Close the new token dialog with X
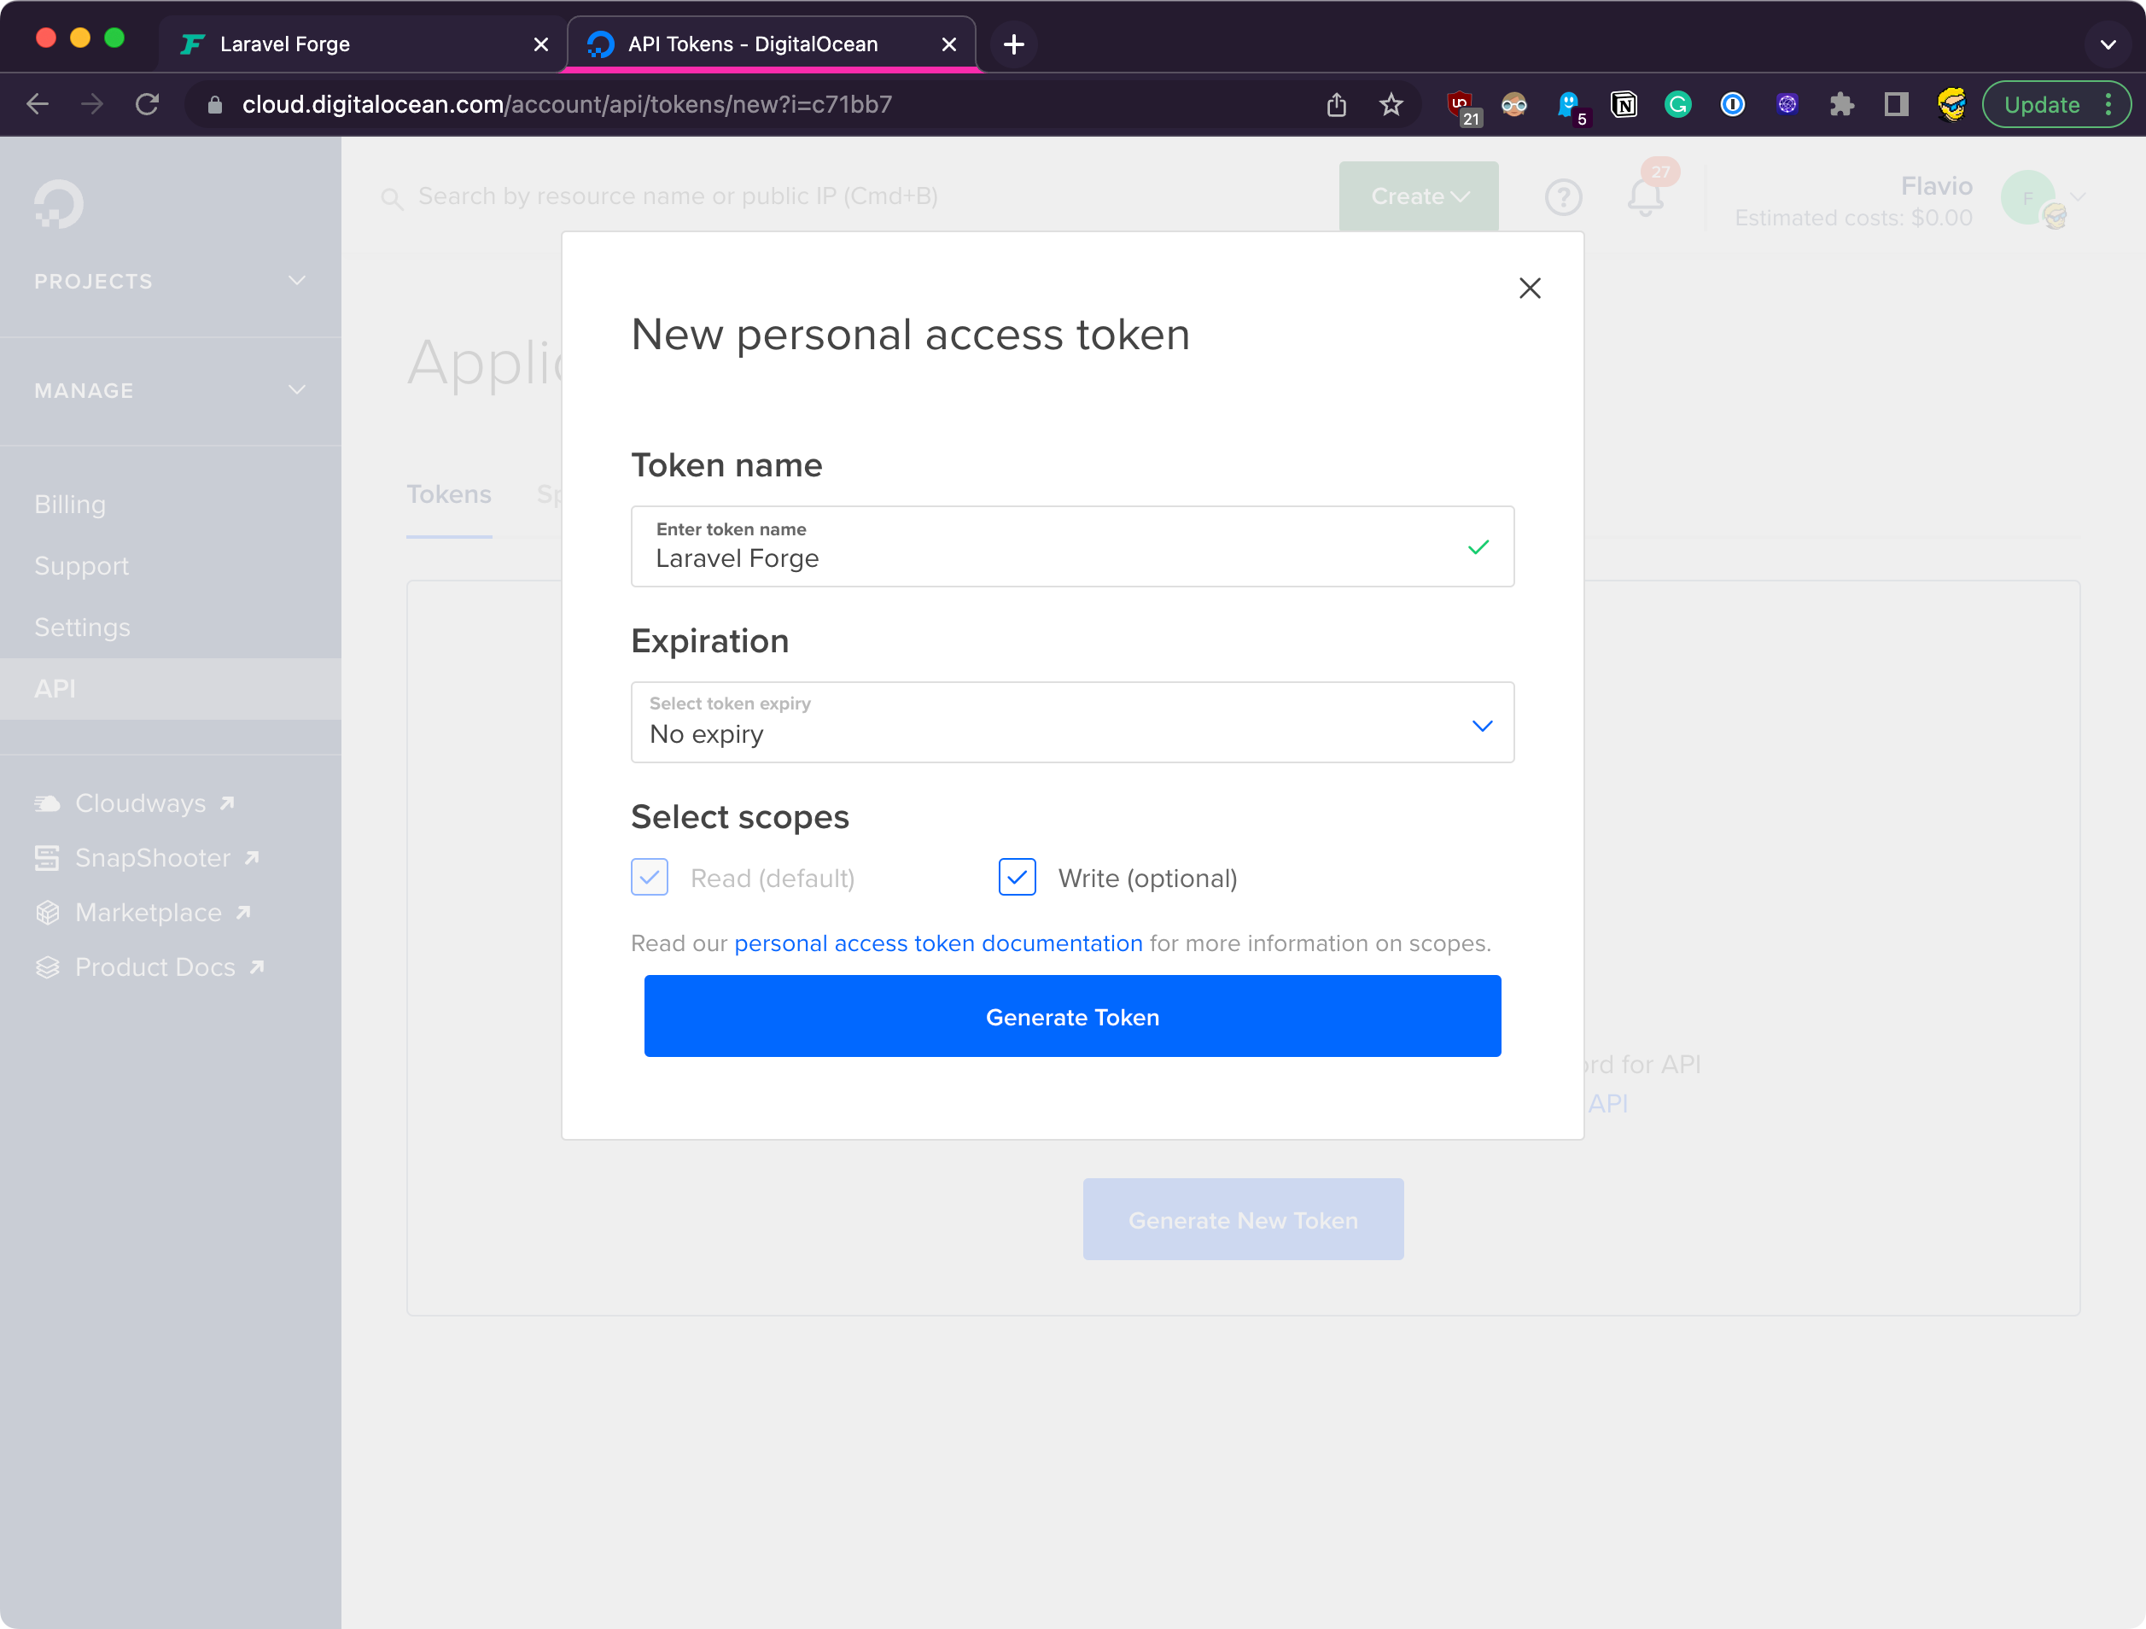2146x1629 pixels. click(1529, 289)
